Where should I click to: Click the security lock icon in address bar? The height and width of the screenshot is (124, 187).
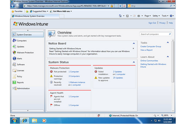click(112, 6)
